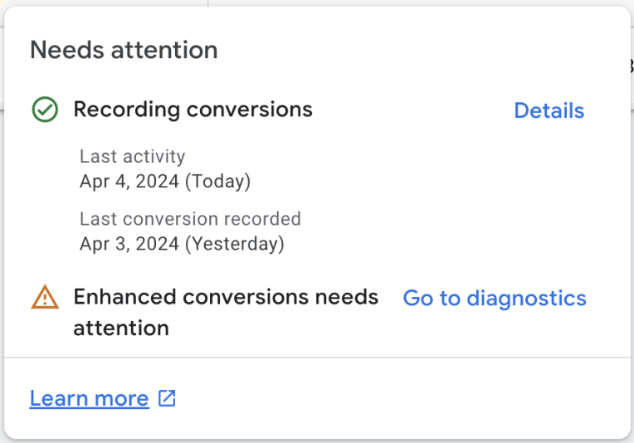Click the orange warning triangle icon
The image size is (634, 443).
45,297
